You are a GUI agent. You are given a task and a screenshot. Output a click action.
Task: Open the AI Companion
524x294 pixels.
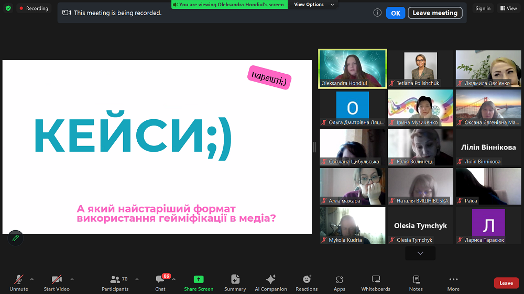270,282
